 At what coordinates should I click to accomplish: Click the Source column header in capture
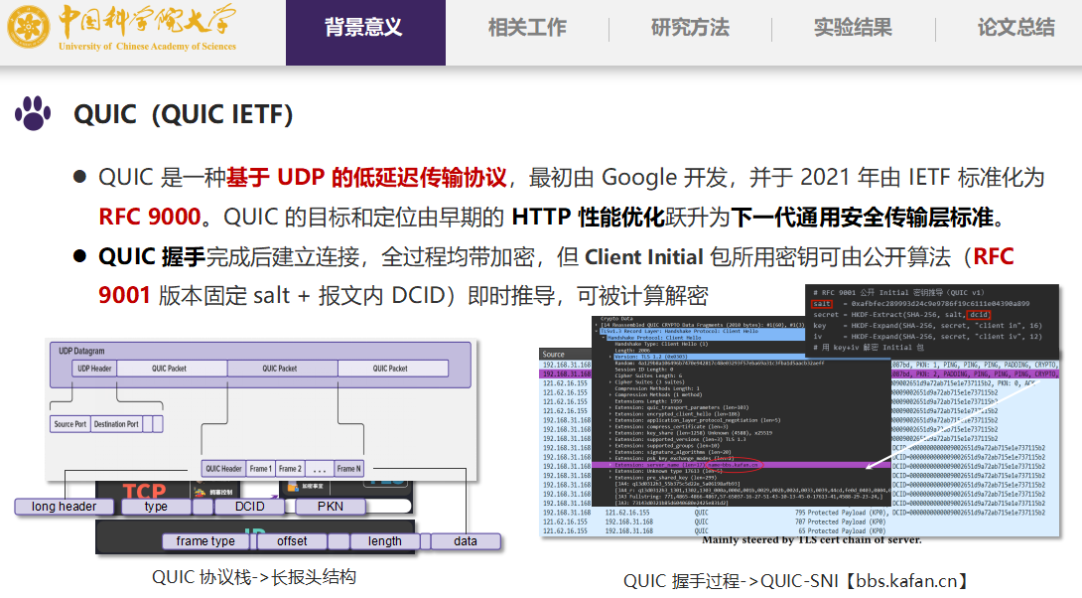pos(554,354)
